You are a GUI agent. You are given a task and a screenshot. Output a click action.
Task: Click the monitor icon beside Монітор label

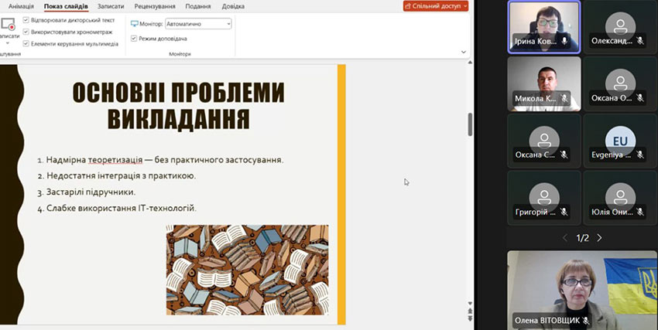135,24
